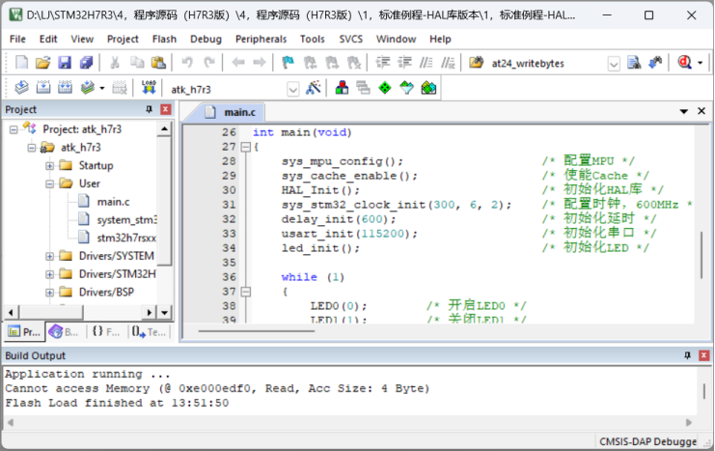The height and width of the screenshot is (451, 715).
Task: Open the Peripherals menu
Action: 261,39
